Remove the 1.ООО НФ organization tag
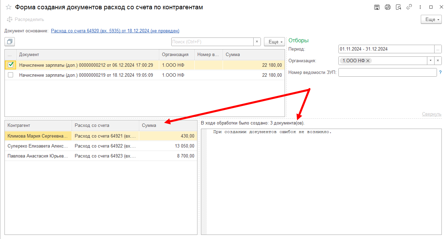The width and height of the screenshot is (448, 239). [368, 61]
